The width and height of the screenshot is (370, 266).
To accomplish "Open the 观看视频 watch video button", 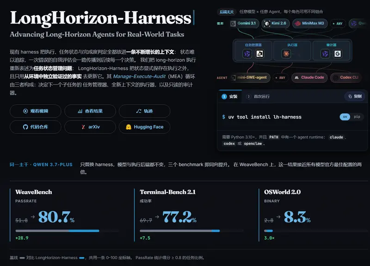I will click(36, 111).
